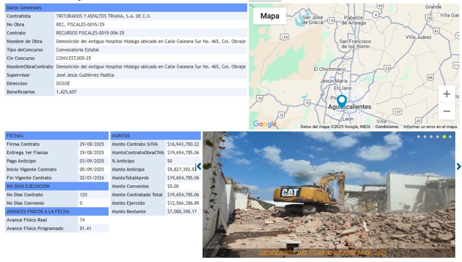Viewport: 462px width, 262px height.
Task: Zoom in on the map
Action: point(446,94)
